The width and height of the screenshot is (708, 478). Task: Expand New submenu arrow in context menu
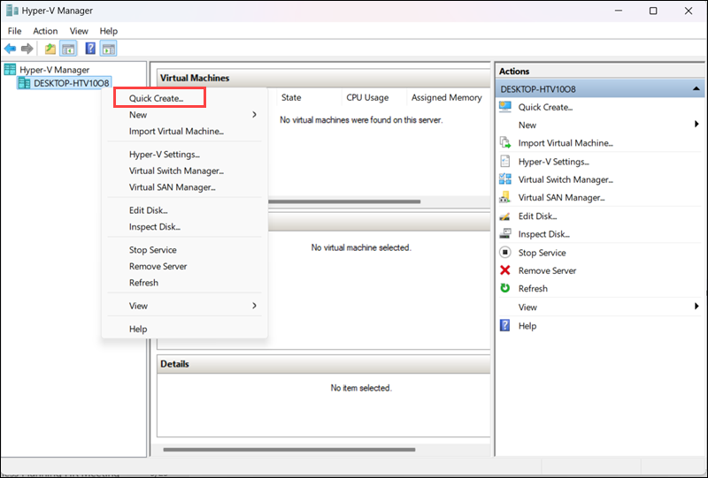254,115
